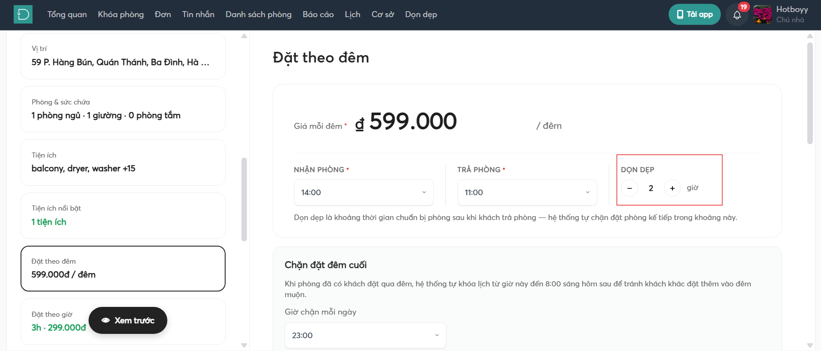Open Tin nhắn menu

click(x=198, y=15)
